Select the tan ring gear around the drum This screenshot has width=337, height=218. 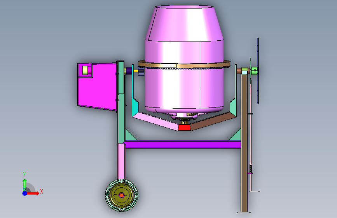184,64
